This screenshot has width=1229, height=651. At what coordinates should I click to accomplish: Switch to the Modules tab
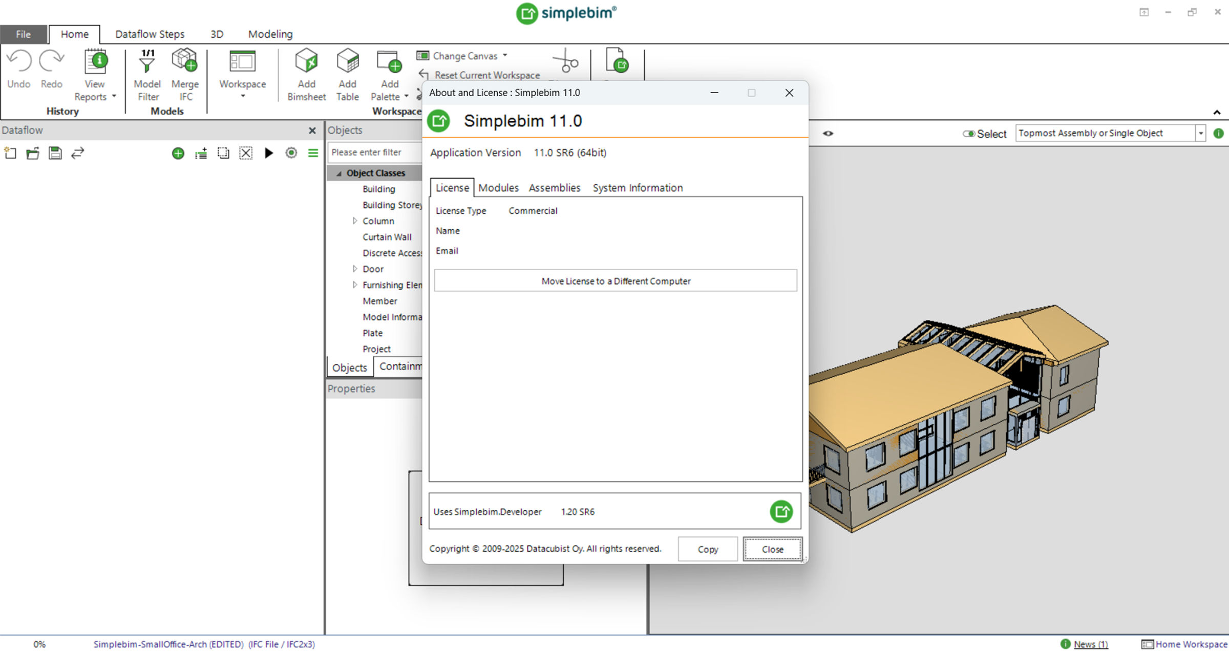click(x=498, y=188)
